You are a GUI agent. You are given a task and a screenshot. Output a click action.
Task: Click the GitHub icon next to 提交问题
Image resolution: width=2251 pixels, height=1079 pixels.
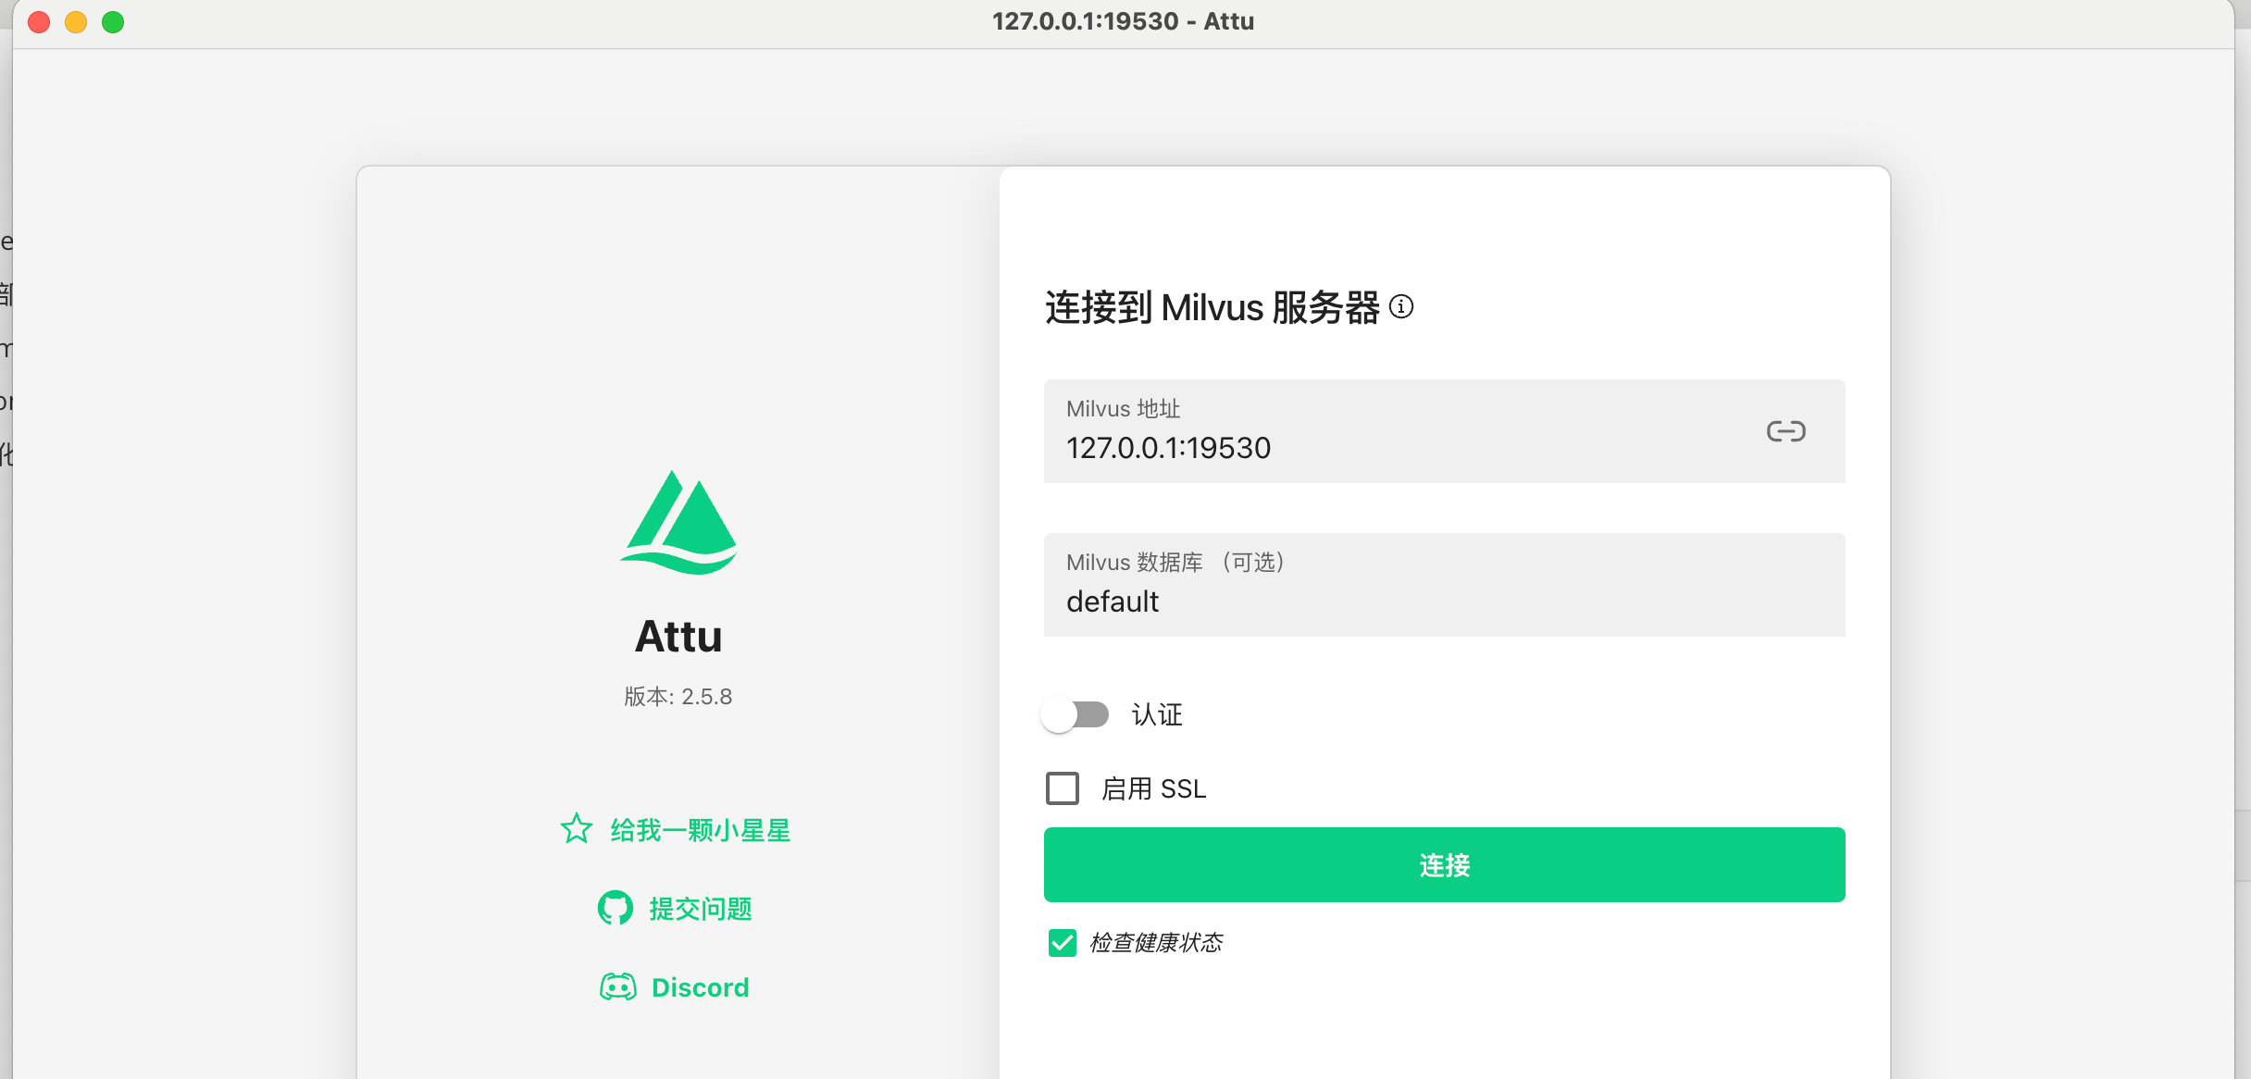pyautogui.click(x=616, y=908)
